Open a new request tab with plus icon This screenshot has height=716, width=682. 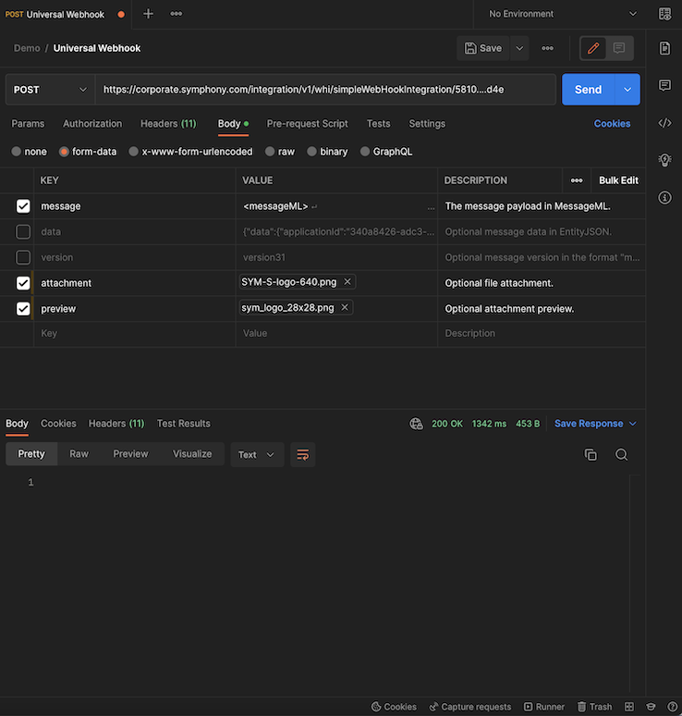click(148, 14)
